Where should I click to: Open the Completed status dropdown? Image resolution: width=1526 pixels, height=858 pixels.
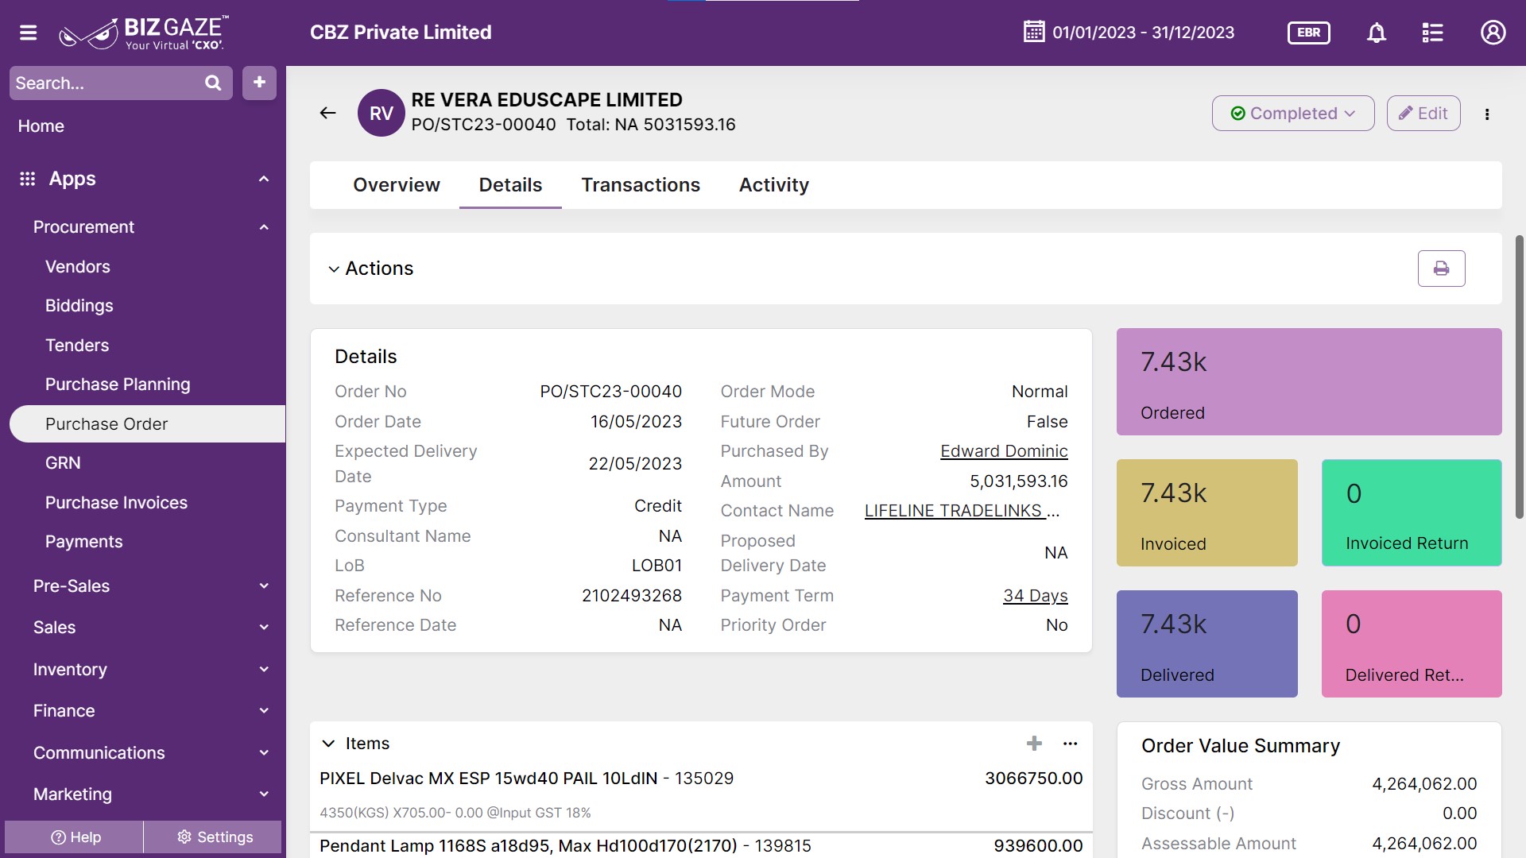tap(1293, 114)
